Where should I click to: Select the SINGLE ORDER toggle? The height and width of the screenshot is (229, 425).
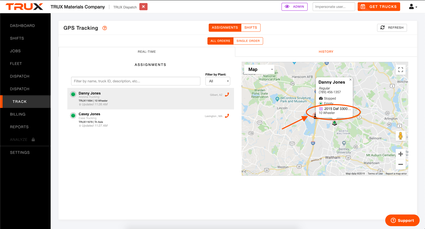coord(248,41)
